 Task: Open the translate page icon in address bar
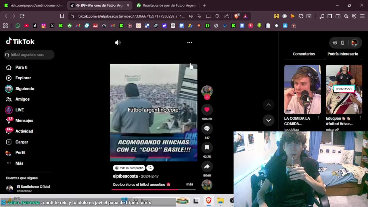click(x=199, y=16)
